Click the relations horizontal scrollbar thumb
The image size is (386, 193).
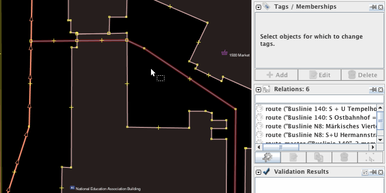click(x=281, y=147)
